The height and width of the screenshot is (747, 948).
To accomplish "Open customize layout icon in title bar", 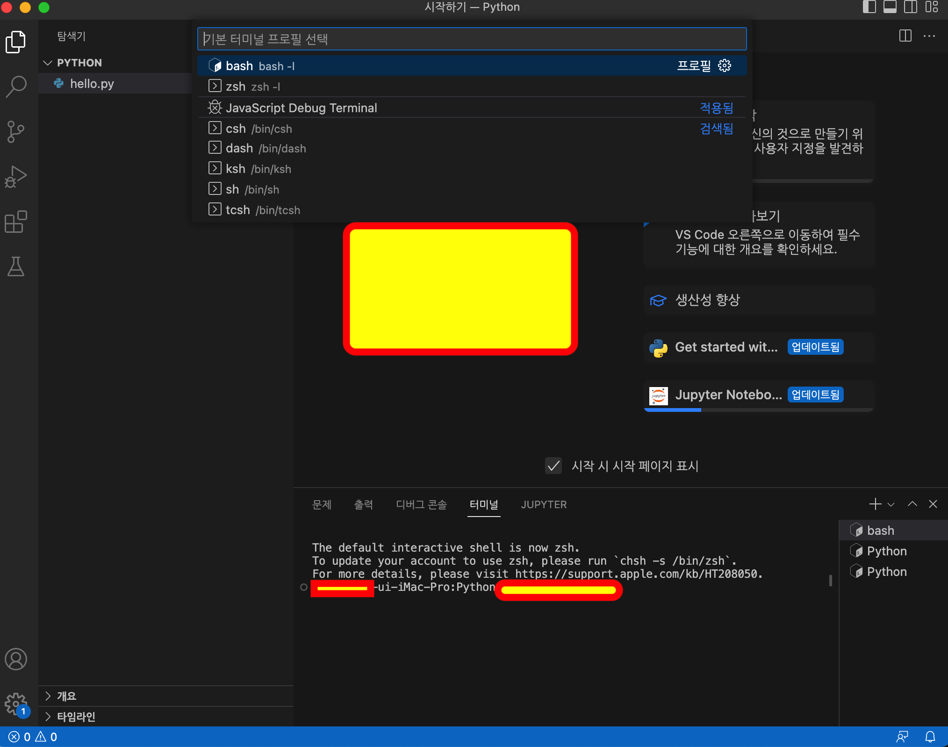I will (931, 7).
